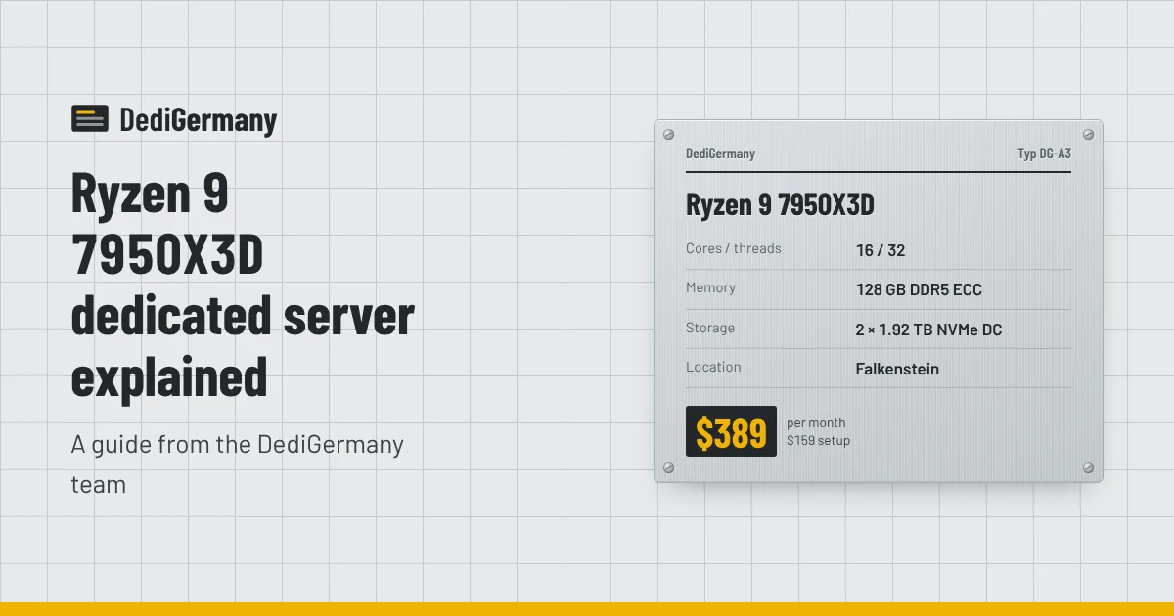Click the '$389' price badge
The height and width of the screenshot is (616, 1174).
(x=731, y=431)
